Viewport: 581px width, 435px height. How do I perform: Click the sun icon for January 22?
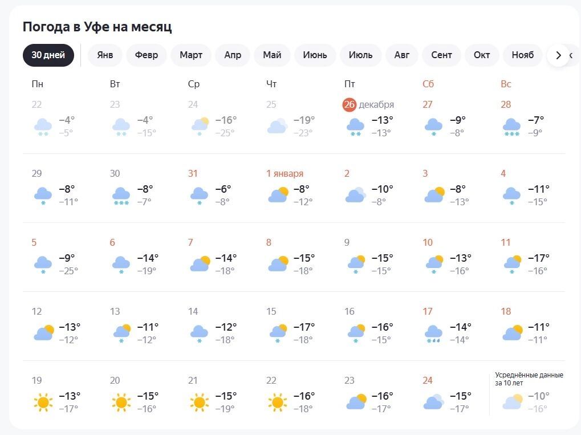(277, 403)
